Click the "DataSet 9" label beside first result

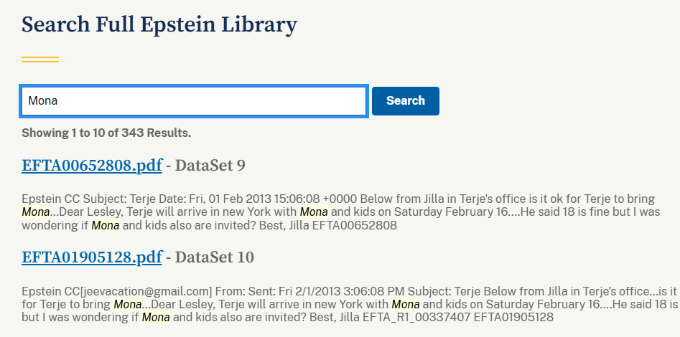click(210, 166)
